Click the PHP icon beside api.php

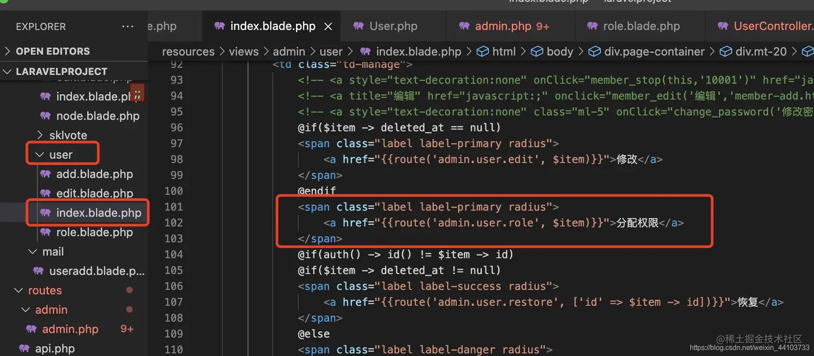(25, 348)
